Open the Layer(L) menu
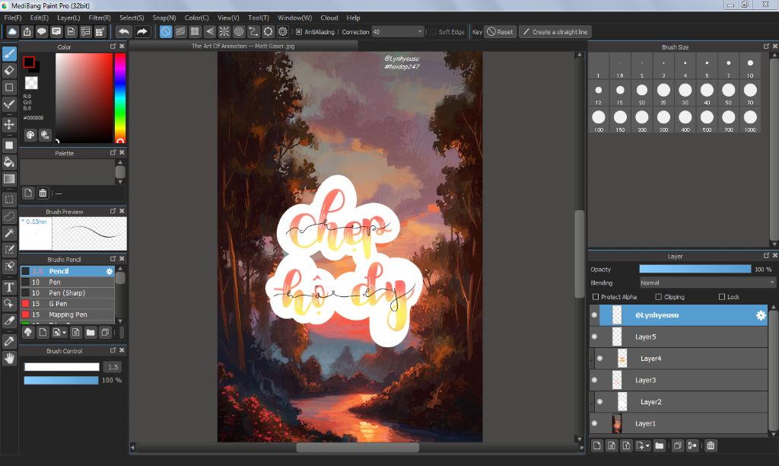 [x=68, y=18]
